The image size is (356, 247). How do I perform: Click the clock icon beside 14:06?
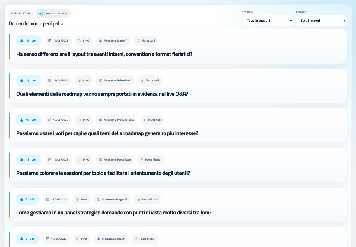click(78, 239)
